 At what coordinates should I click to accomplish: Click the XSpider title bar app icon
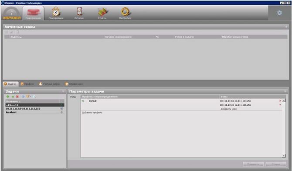3,3
